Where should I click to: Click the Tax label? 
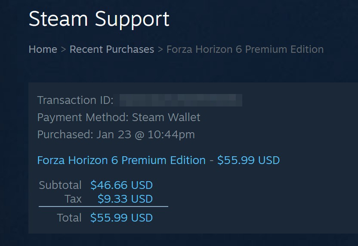coord(73,199)
